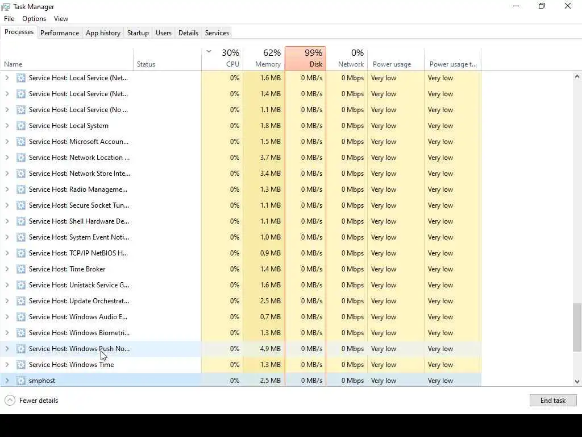Click gear icon beside smphost process
The width and height of the screenshot is (582, 437).
pyautogui.click(x=21, y=381)
